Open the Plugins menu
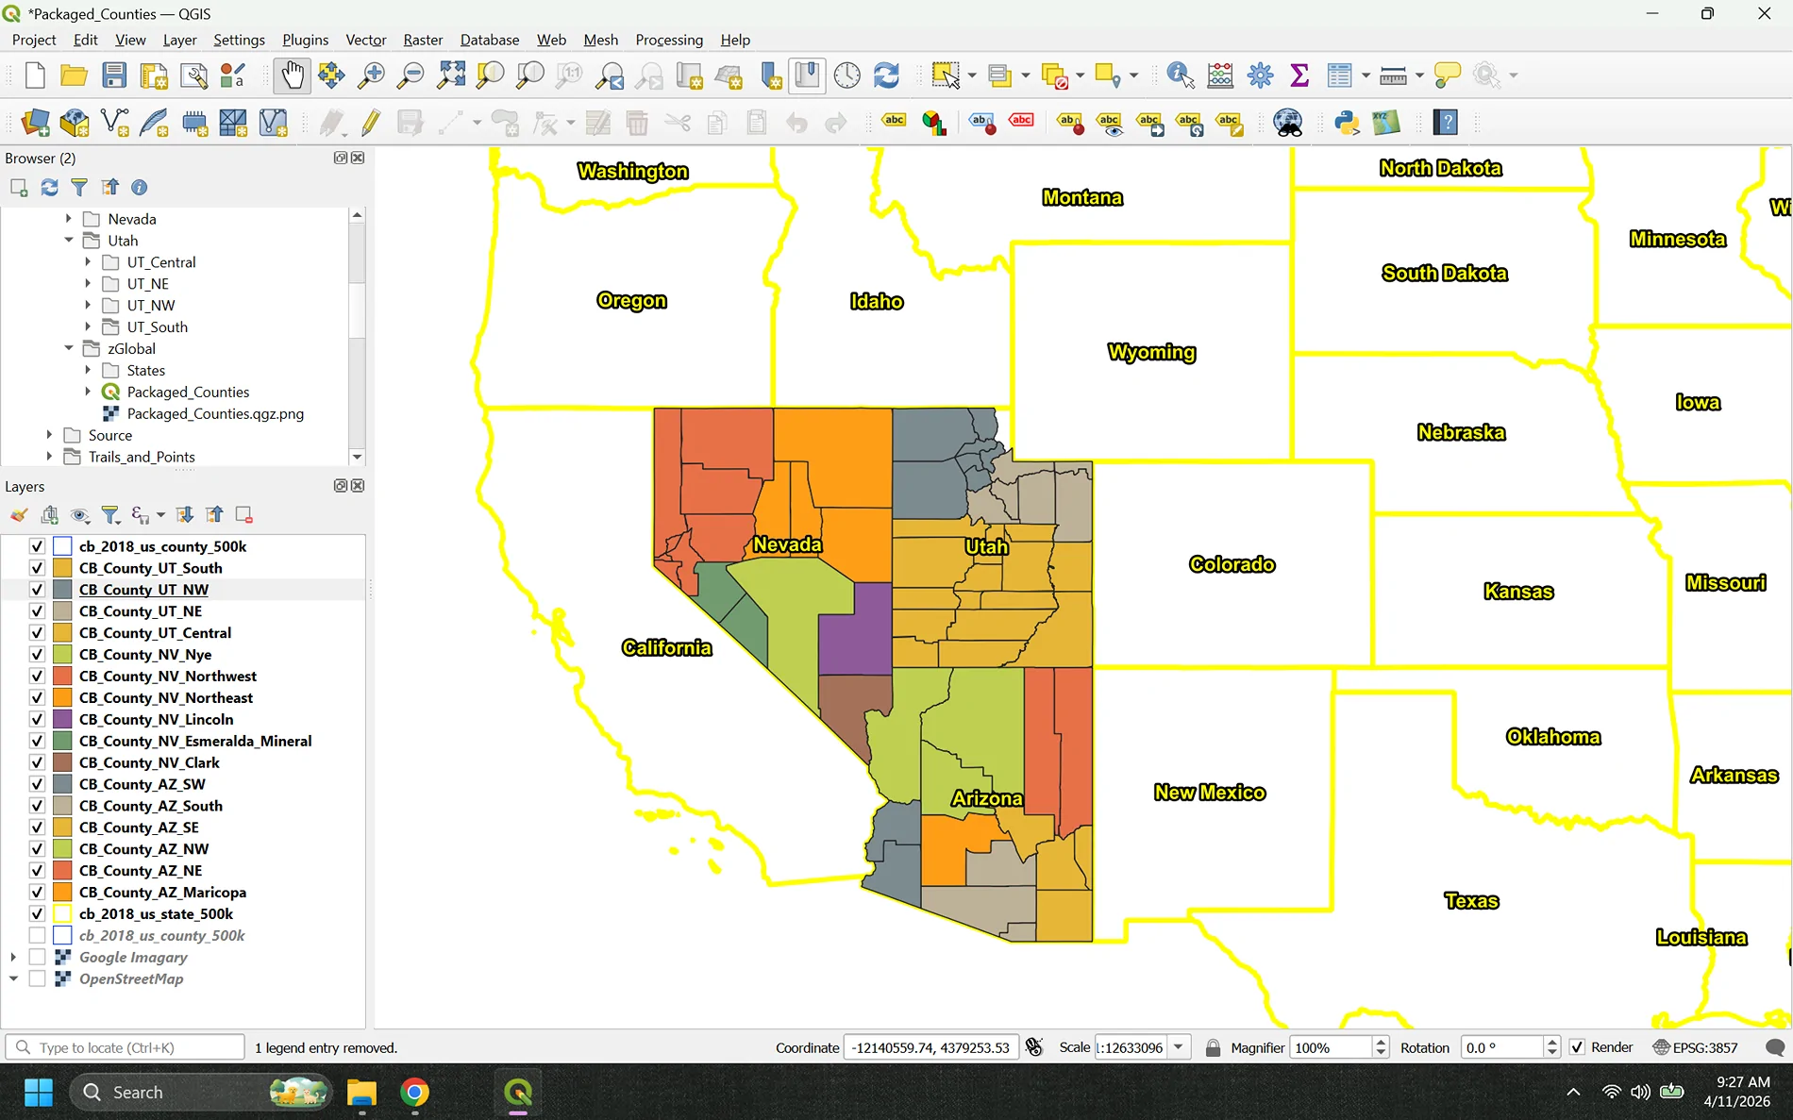This screenshot has height=1120, width=1793. tap(305, 40)
